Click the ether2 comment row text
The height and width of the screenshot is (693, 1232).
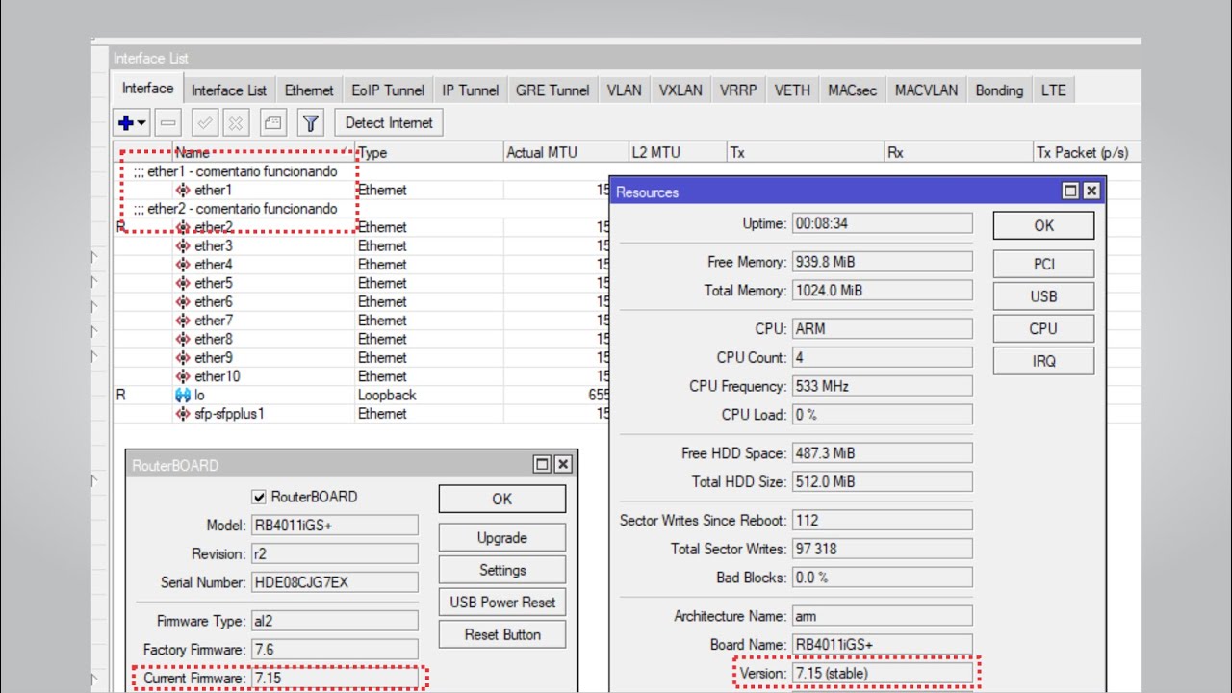[236, 209]
